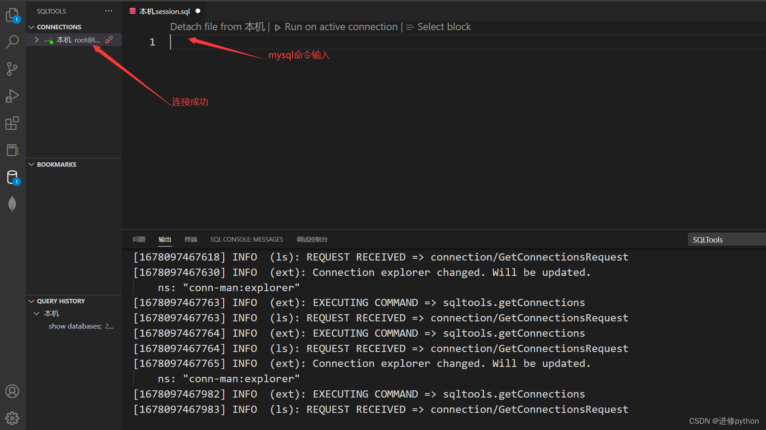Open the notebook-style icon below Extensions
Image resolution: width=766 pixels, height=430 pixels.
(x=12, y=150)
